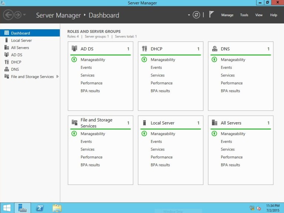Open Events in the All Servers tile
The height and width of the screenshot is (213, 284).
(226, 142)
